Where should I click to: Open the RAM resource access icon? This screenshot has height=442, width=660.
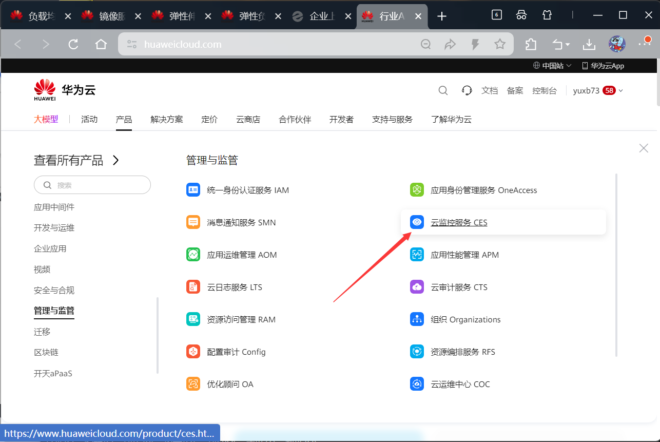pos(193,319)
